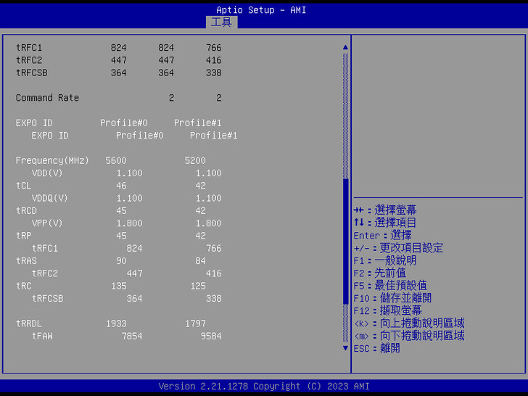Click the ESC 離開 help entry
The image size is (528, 396).
[377, 349]
